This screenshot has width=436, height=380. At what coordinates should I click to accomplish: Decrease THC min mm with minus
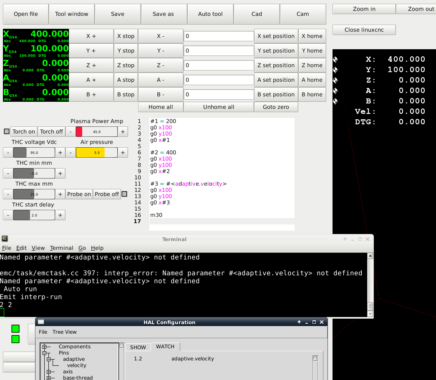tap(8, 174)
